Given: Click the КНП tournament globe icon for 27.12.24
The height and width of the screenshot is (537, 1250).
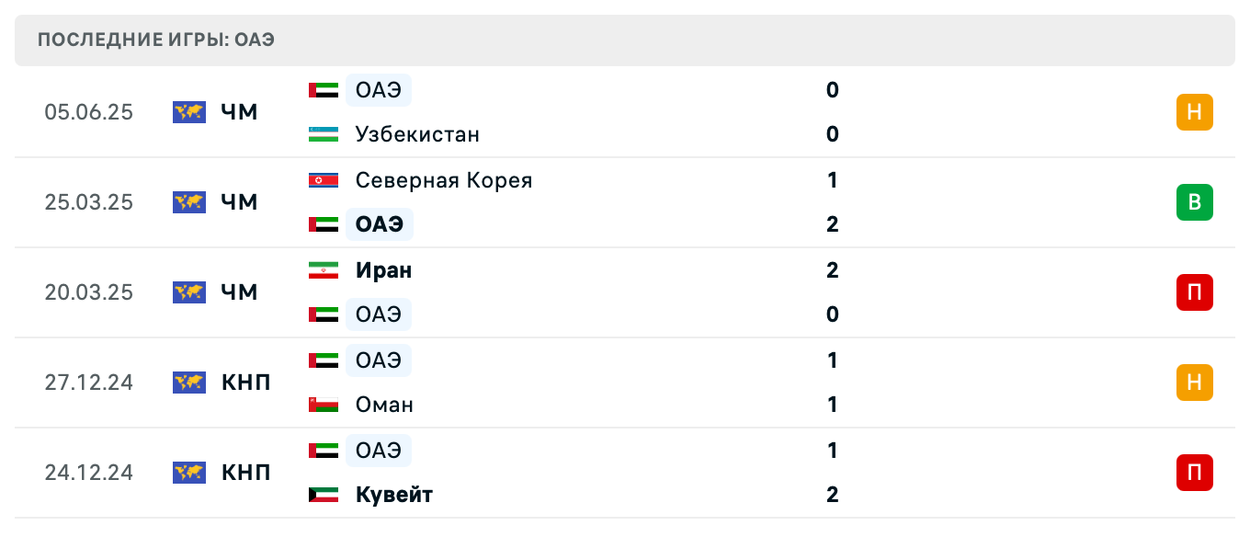Looking at the screenshot, I should 188,383.
